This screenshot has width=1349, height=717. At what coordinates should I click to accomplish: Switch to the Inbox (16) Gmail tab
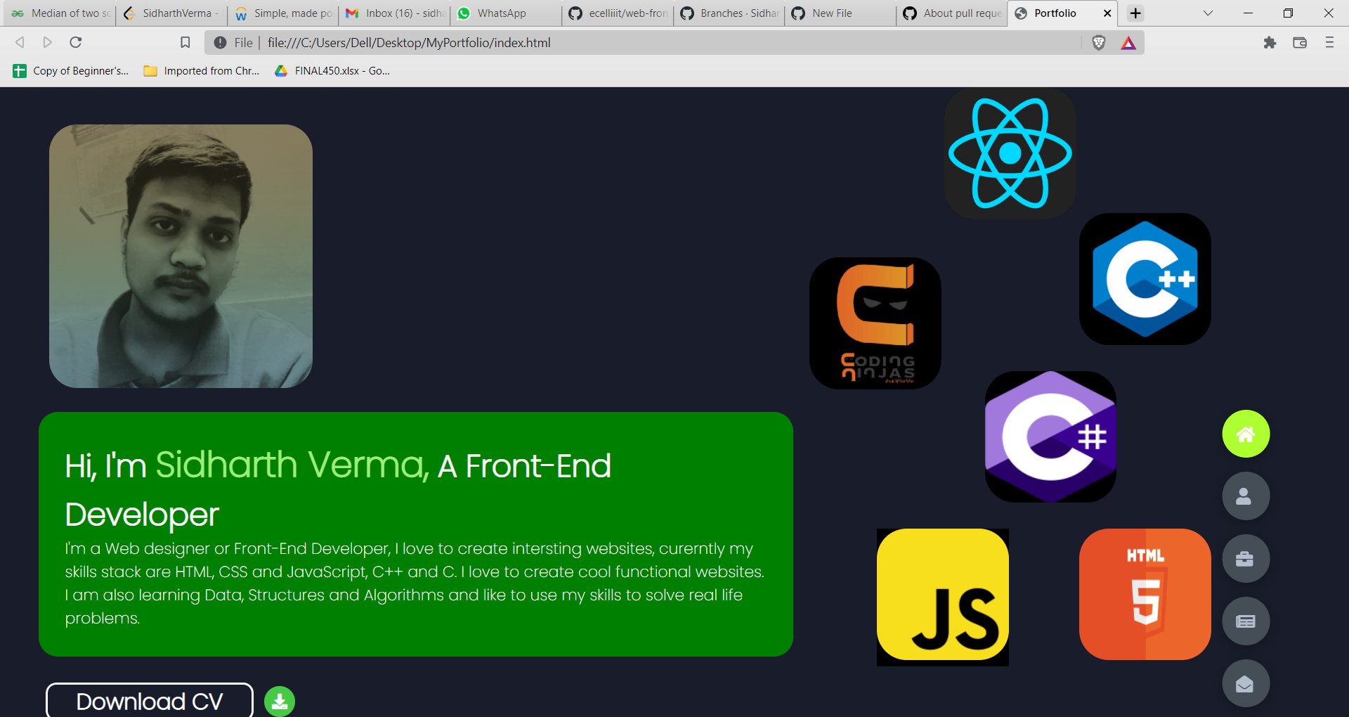(396, 13)
